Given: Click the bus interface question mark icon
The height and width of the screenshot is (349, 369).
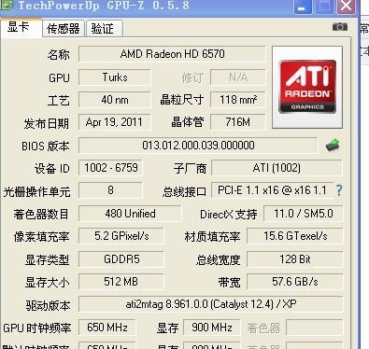Looking at the screenshot, I should [339, 190].
